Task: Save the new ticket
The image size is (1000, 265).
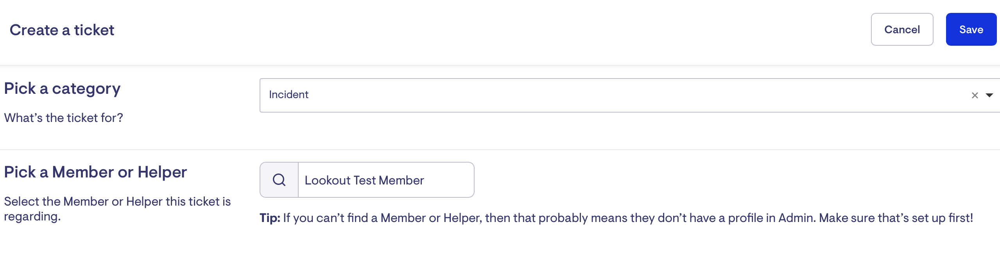Action: pos(971,29)
